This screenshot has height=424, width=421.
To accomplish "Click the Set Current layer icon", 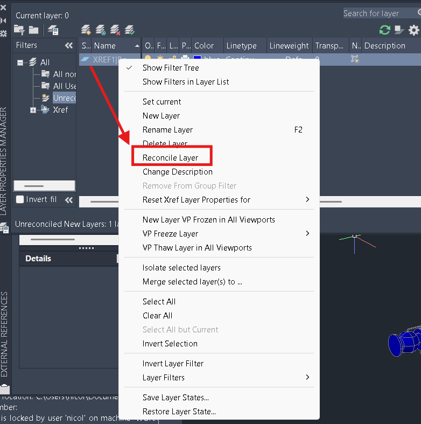I will pos(129,30).
